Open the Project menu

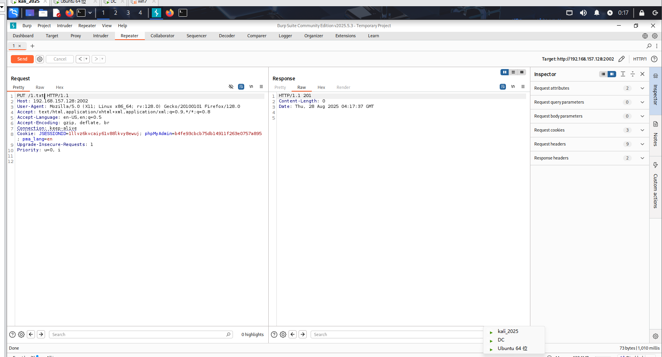tap(44, 26)
